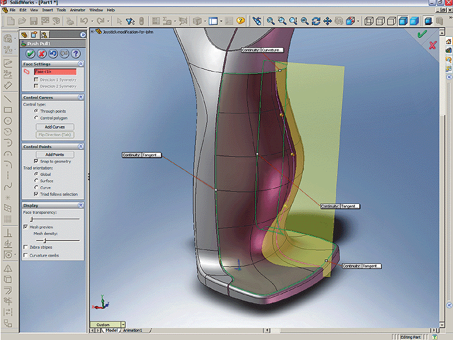The width and height of the screenshot is (453, 340).
Task: Confirm the feature with the viewport green check
Action: (x=422, y=34)
